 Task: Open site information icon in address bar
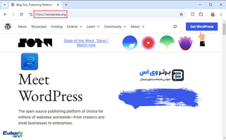[x=31, y=14]
